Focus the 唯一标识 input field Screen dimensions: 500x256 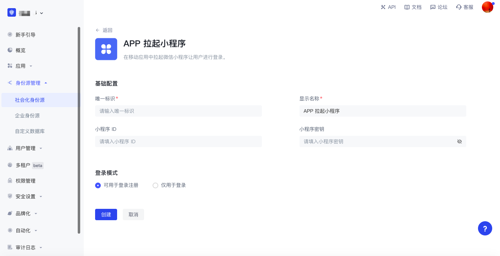tap(178, 111)
